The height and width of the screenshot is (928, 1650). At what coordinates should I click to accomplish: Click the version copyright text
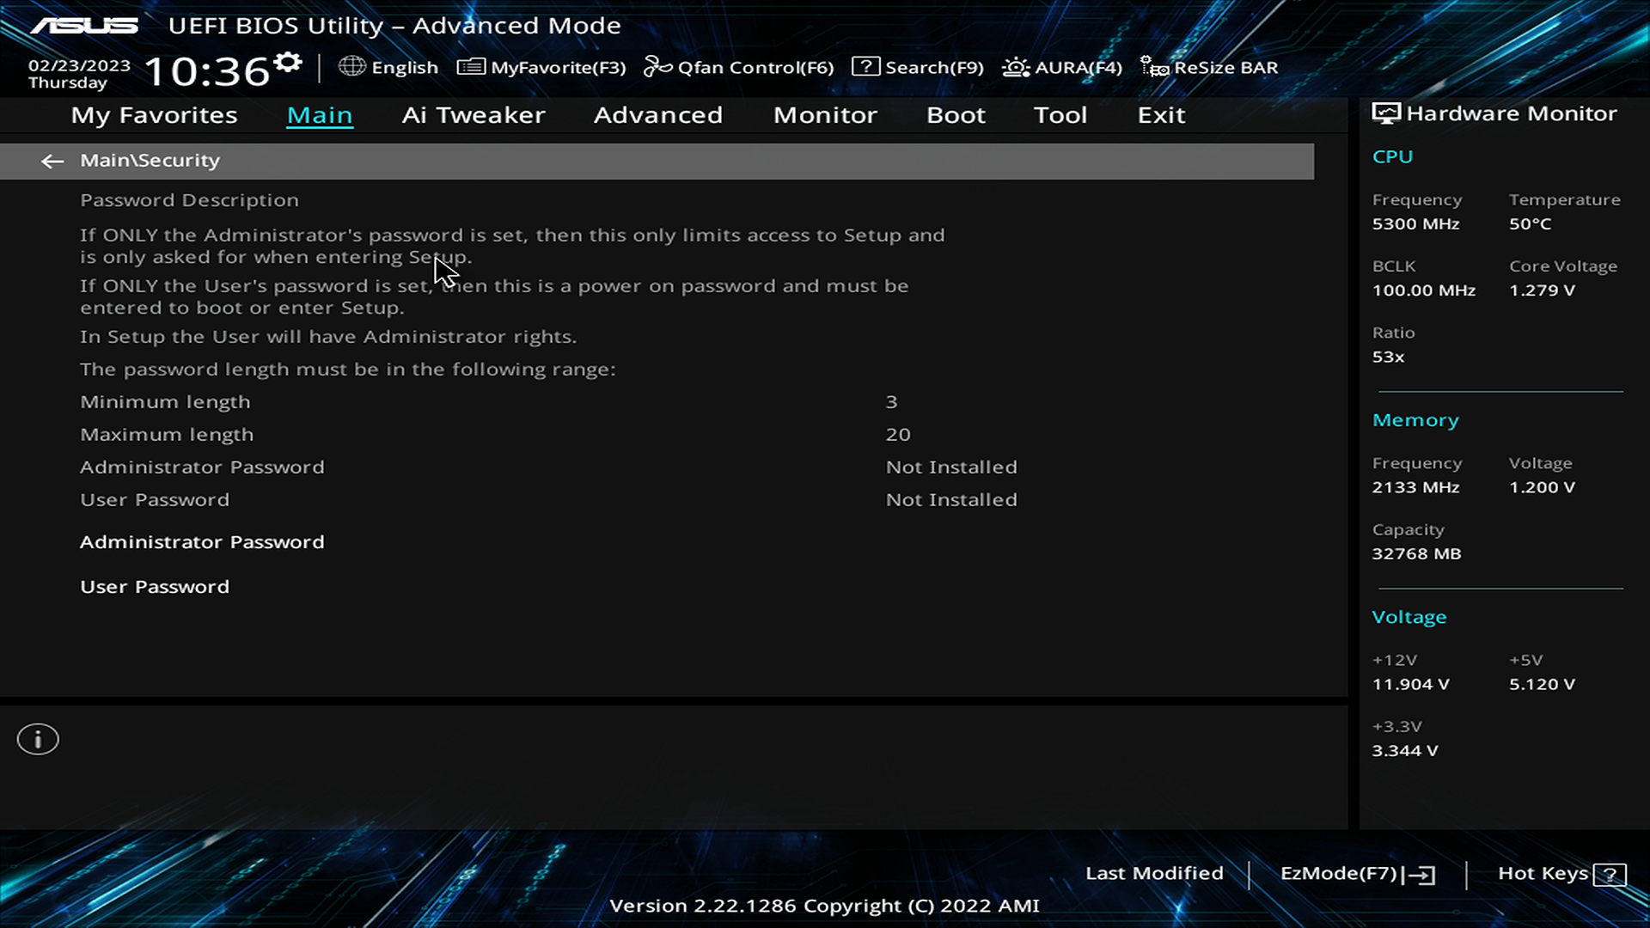(824, 906)
